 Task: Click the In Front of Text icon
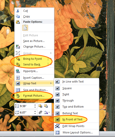[x=57, y=119]
